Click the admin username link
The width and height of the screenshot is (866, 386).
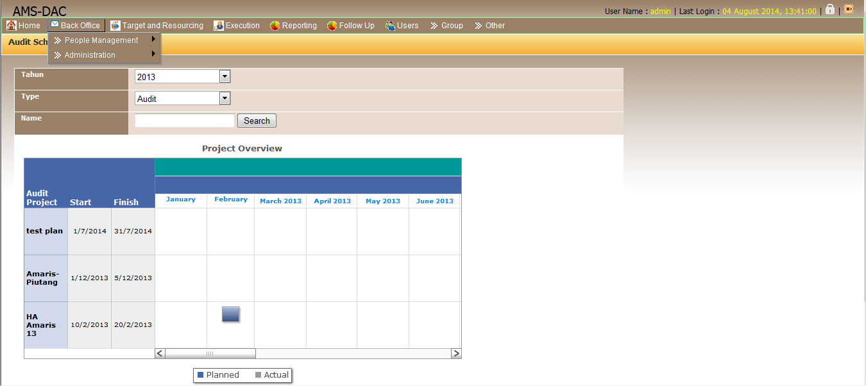coord(660,12)
